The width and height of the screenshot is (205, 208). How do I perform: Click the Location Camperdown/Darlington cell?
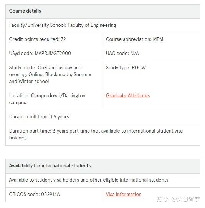point(54,100)
